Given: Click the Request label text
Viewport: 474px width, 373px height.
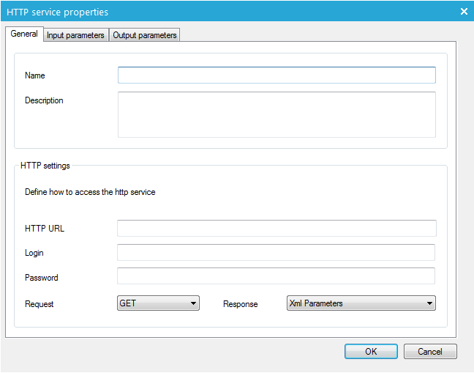Looking at the screenshot, I should (39, 304).
